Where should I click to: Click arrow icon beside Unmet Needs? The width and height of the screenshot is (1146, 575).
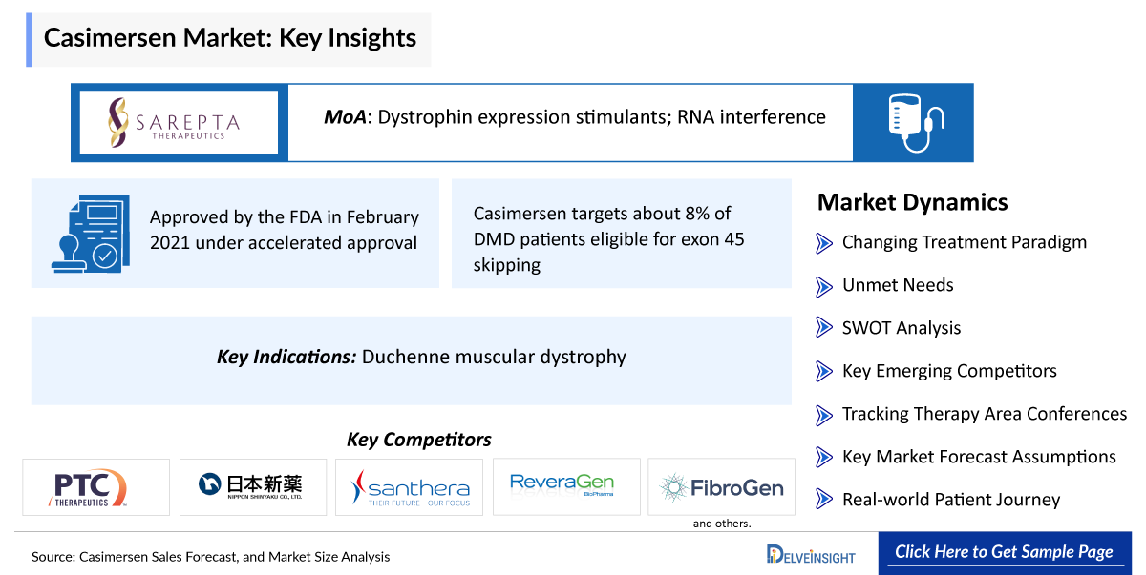[x=824, y=285]
